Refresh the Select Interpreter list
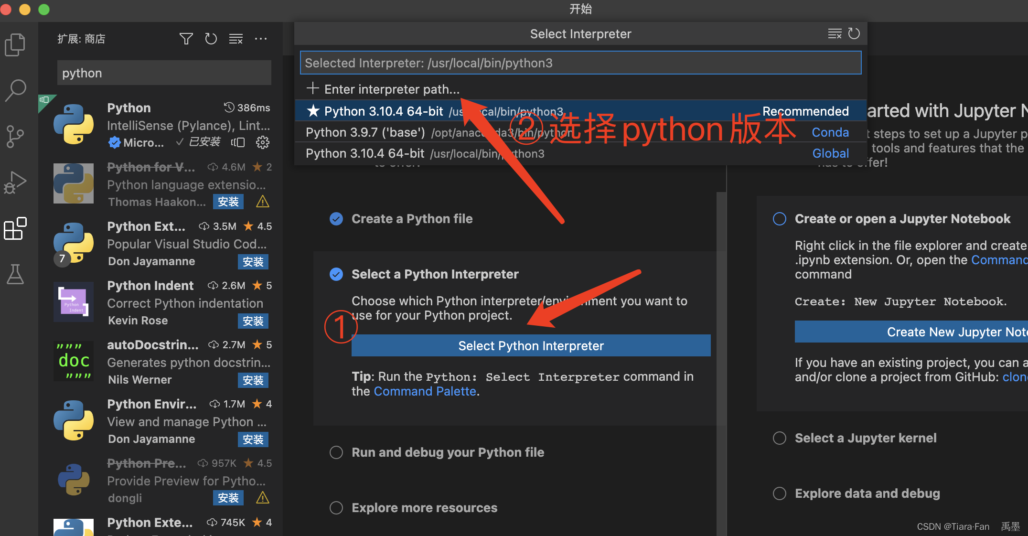The image size is (1028, 536). 854,34
